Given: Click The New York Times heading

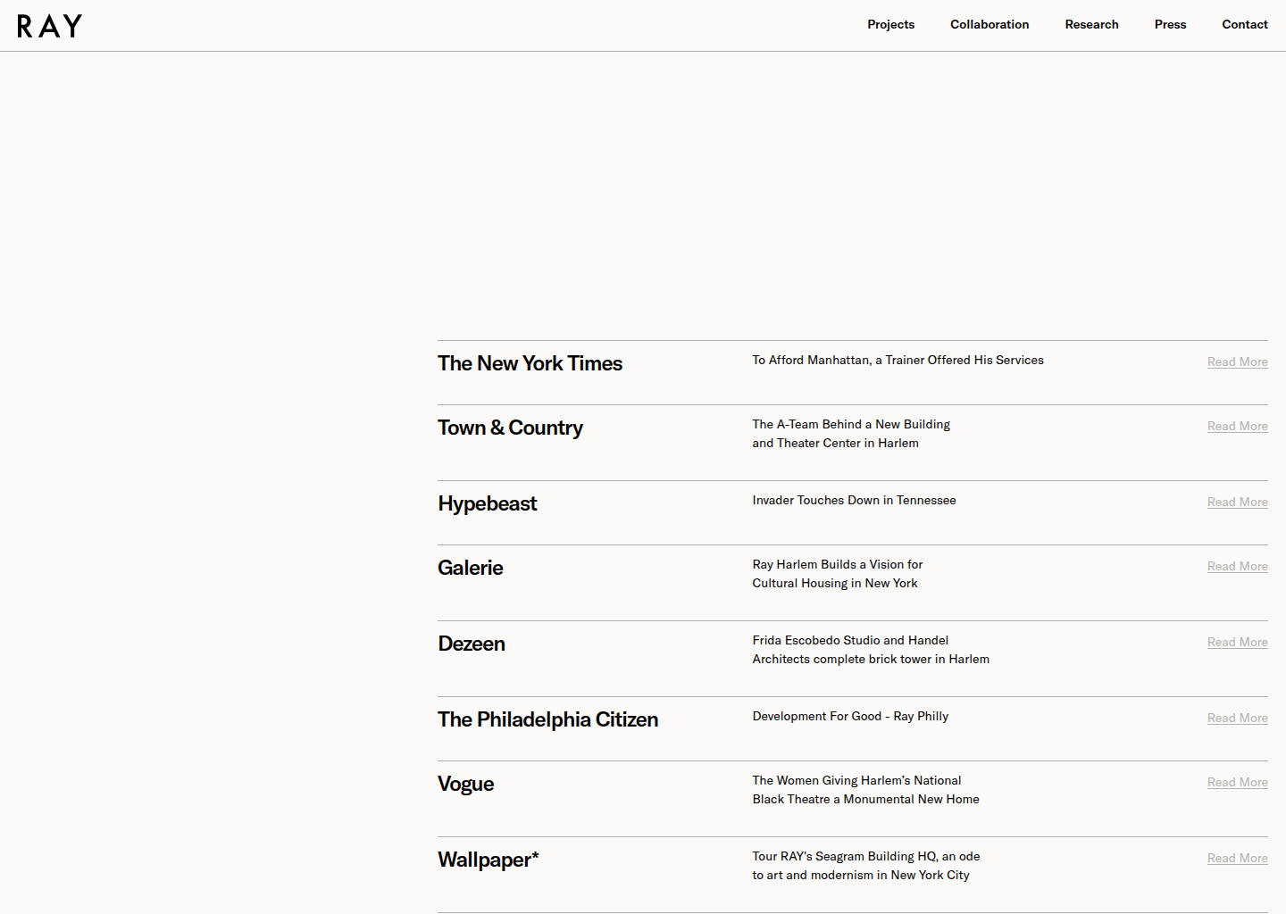Looking at the screenshot, I should [530, 364].
